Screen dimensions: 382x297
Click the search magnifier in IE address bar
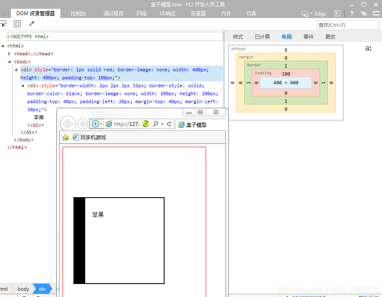155,124
